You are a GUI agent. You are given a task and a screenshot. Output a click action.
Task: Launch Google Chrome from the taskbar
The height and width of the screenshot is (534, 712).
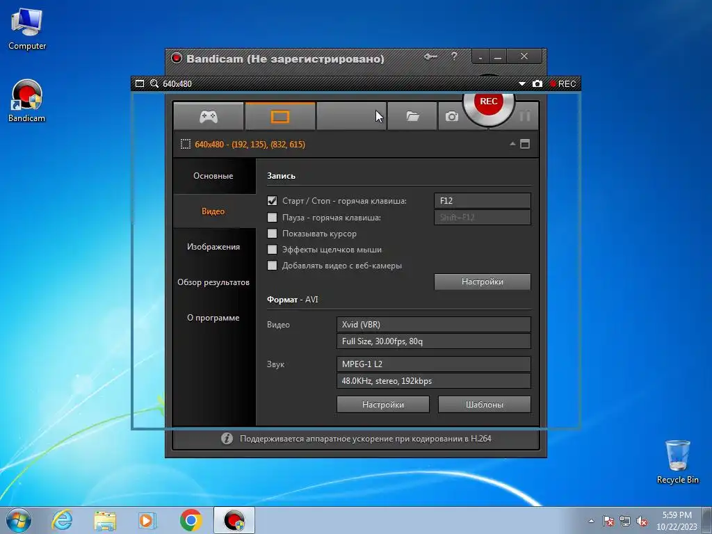click(x=191, y=520)
